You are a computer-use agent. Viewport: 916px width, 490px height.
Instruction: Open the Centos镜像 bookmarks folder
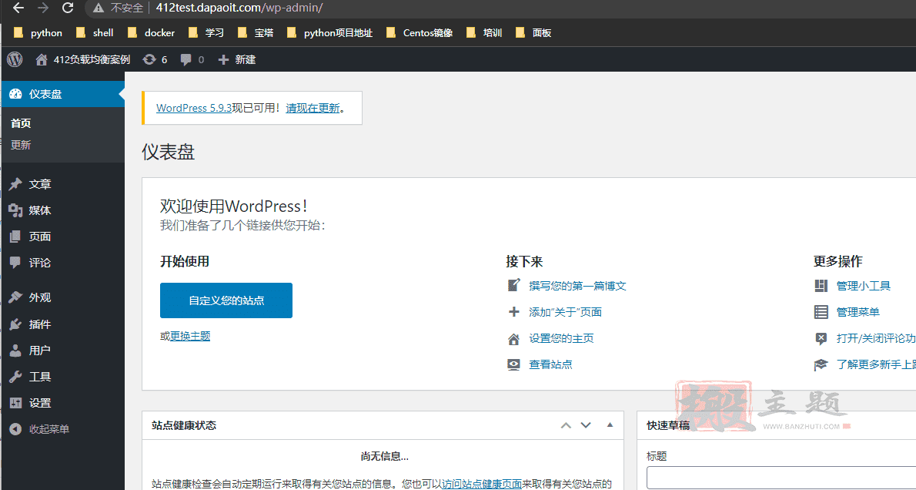click(x=420, y=33)
